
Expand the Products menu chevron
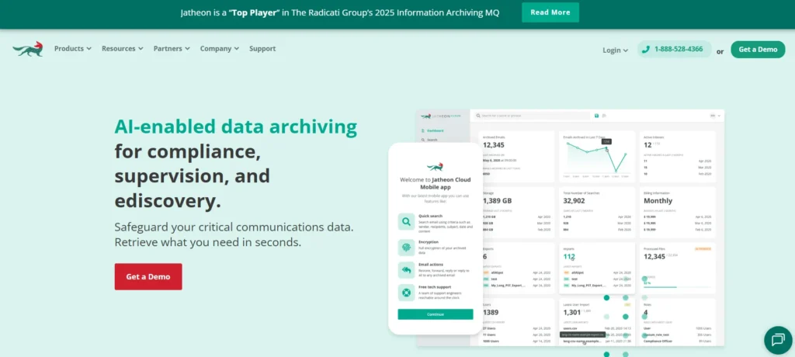click(x=89, y=49)
